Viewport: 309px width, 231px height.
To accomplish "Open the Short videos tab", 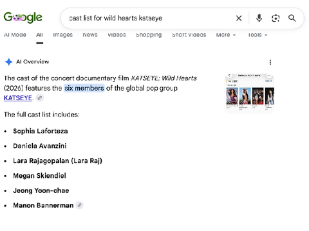I will point(189,35).
